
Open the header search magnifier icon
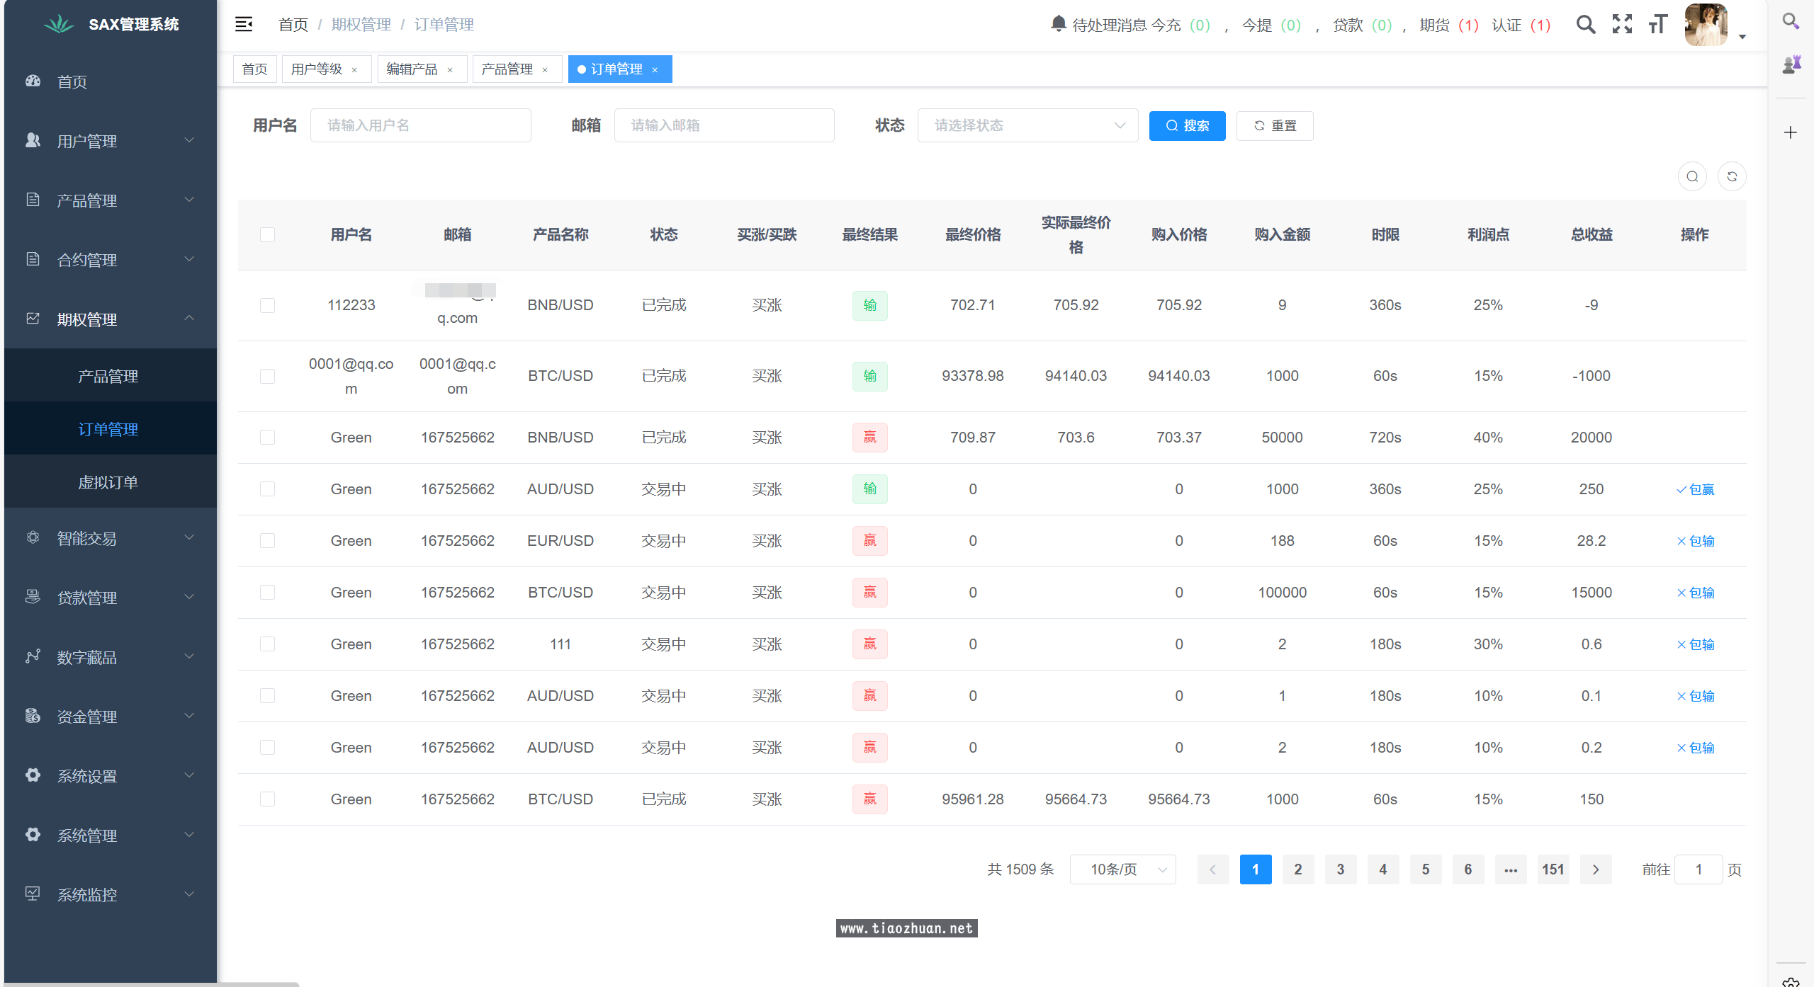[x=1586, y=25]
